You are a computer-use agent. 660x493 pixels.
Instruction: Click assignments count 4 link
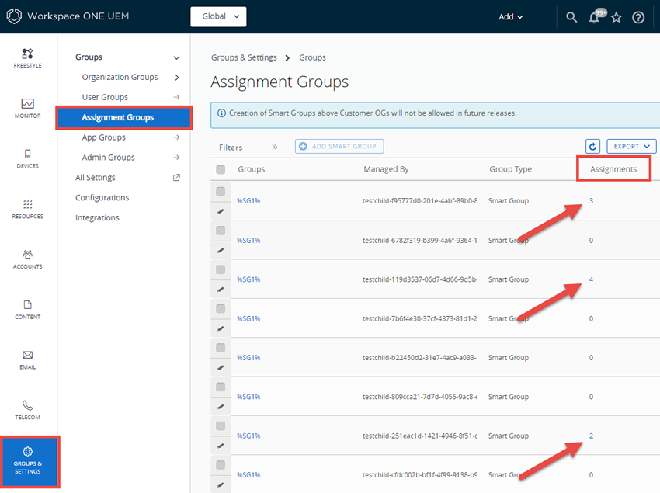591,279
